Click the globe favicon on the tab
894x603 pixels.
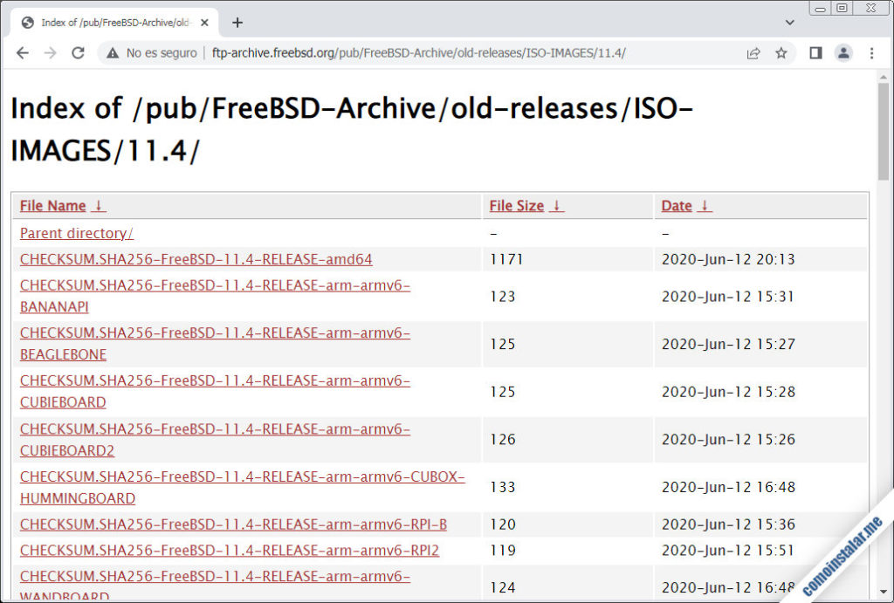pos(25,23)
